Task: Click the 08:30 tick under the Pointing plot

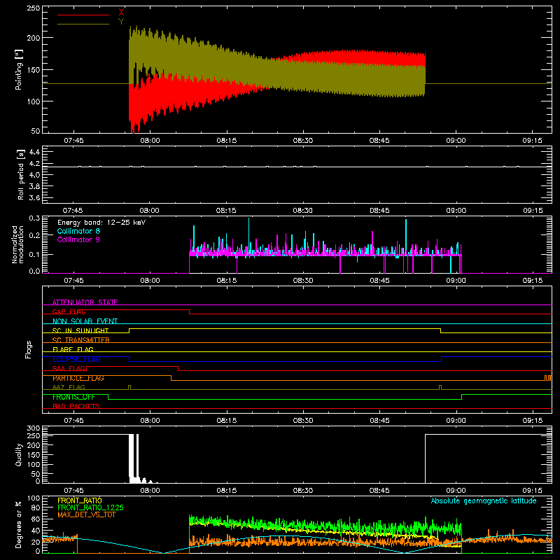Action: pyautogui.click(x=303, y=141)
